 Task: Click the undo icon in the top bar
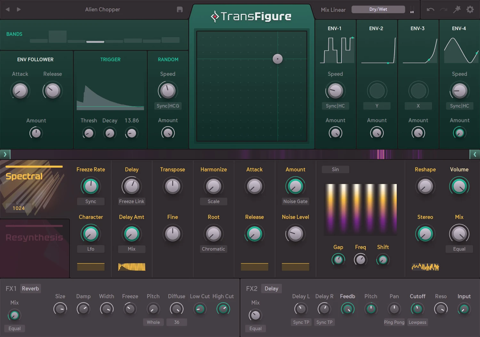click(x=430, y=9)
